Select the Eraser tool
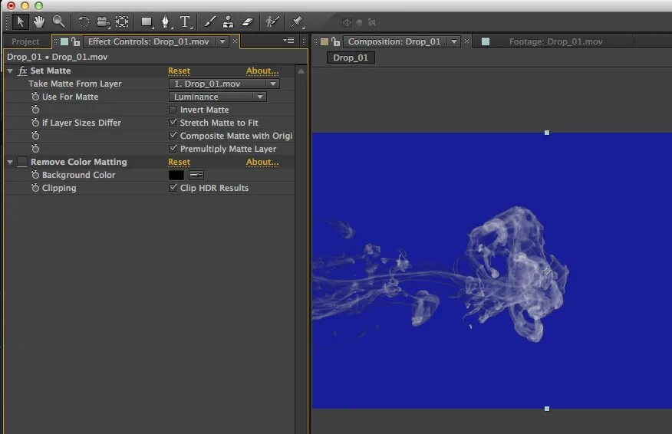Image resolution: width=672 pixels, height=434 pixels. click(248, 21)
